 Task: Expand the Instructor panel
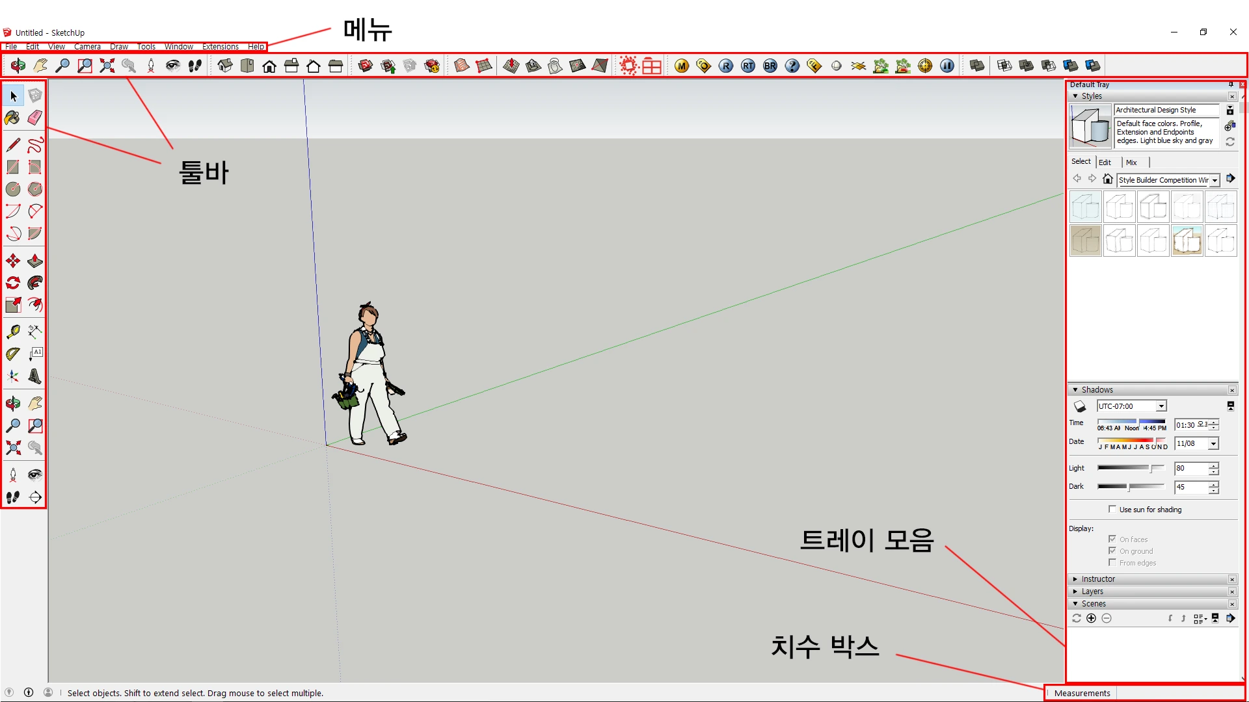(x=1075, y=579)
